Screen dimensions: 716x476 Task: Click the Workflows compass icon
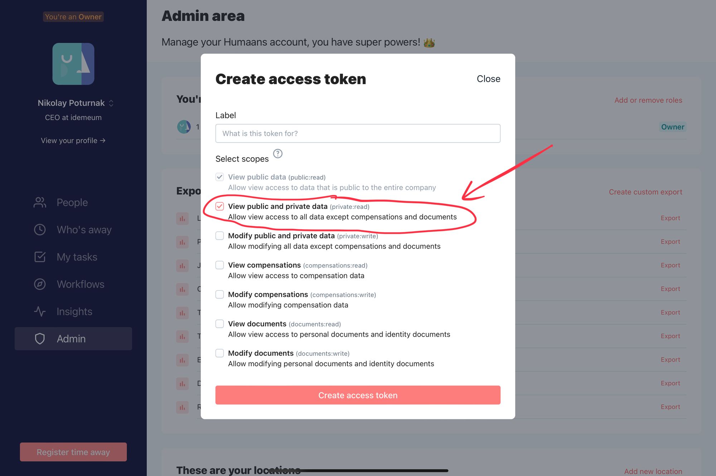[x=40, y=284]
